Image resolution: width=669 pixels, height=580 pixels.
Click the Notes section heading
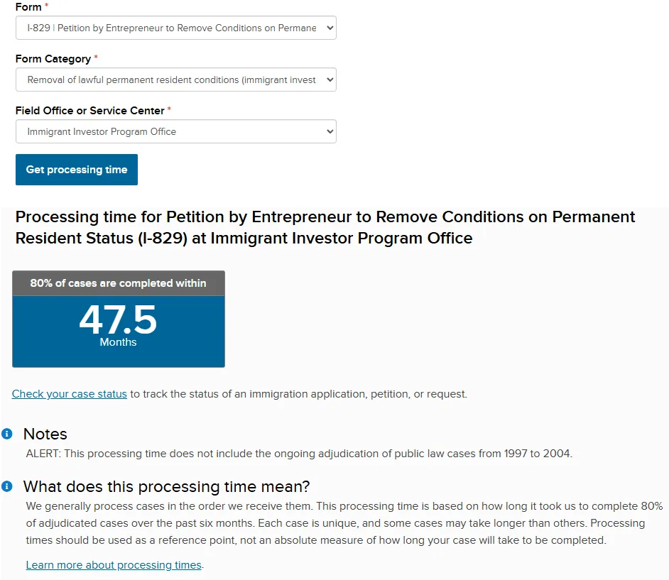45,434
